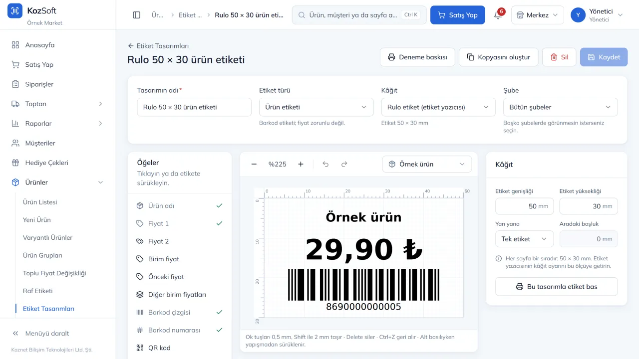Toggle Barkod çizgisi element on label

pyautogui.click(x=180, y=312)
